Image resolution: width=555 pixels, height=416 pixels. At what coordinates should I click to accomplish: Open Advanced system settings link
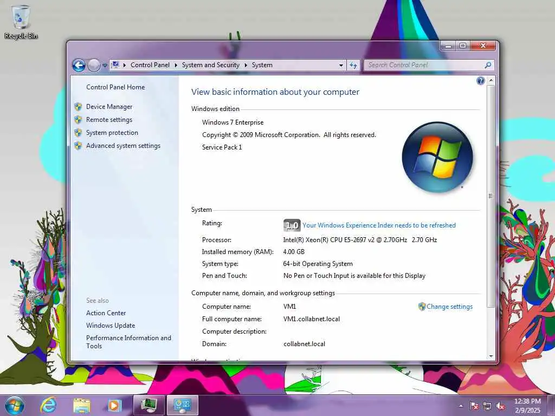coord(123,146)
